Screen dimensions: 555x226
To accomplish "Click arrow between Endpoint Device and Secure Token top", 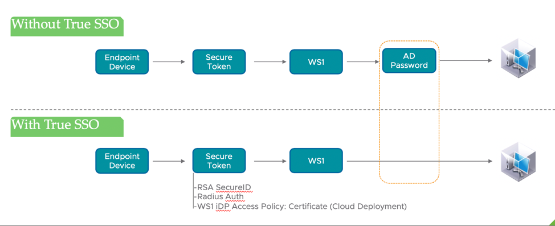I will [169, 62].
